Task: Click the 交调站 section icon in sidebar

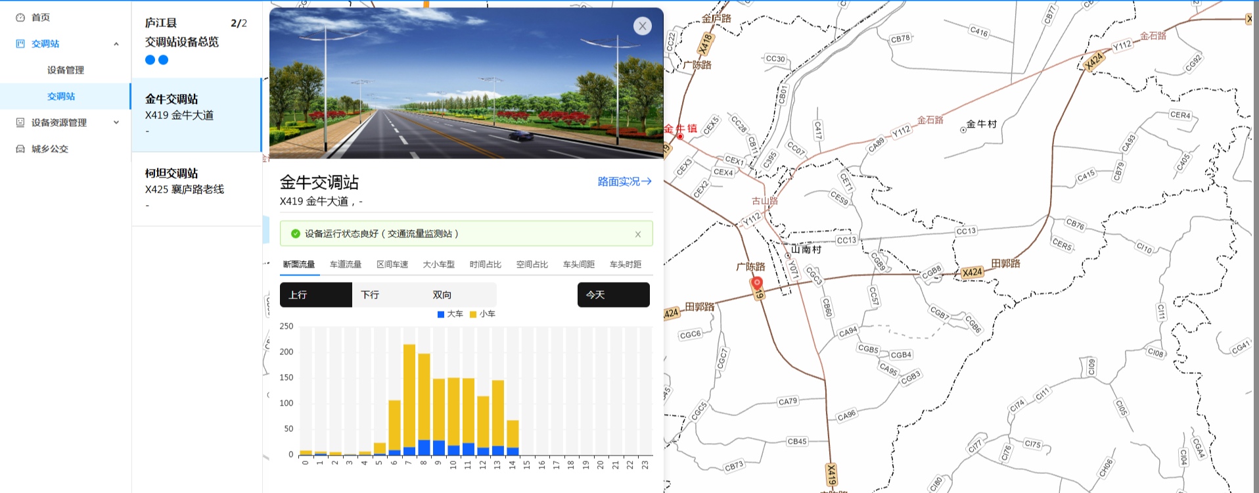Action: coord(20,44)
